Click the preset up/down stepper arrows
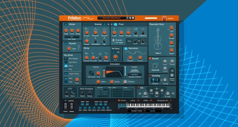 (127, 18)
